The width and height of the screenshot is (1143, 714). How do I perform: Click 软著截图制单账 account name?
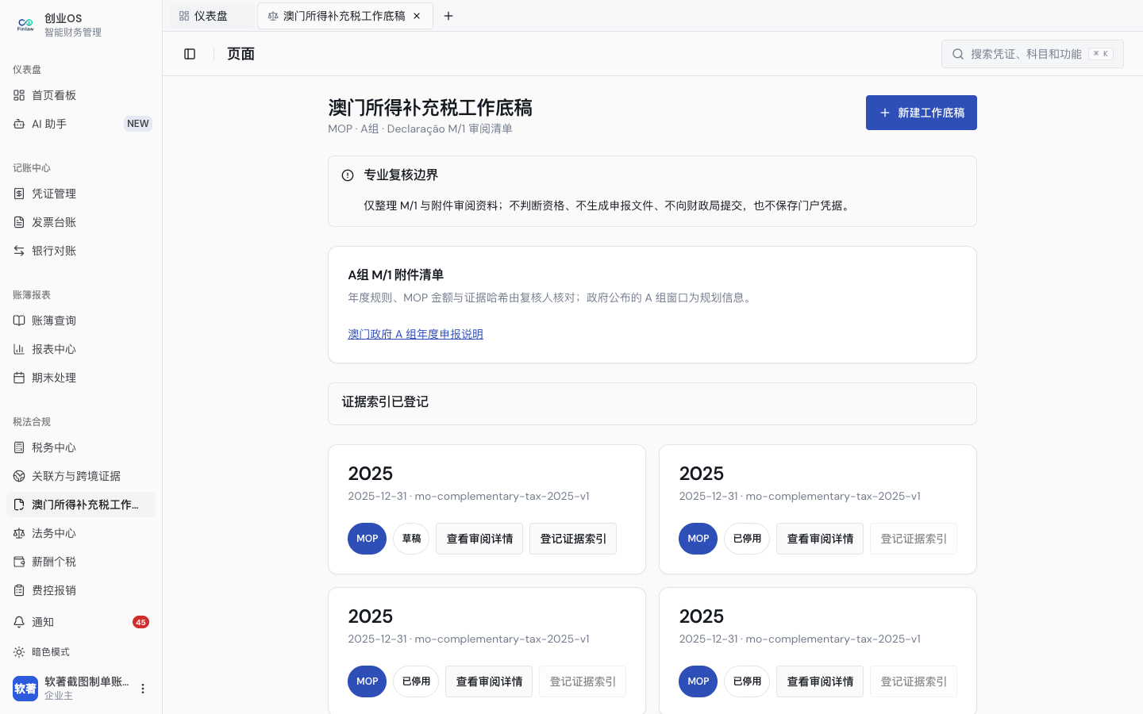point(87,681)
